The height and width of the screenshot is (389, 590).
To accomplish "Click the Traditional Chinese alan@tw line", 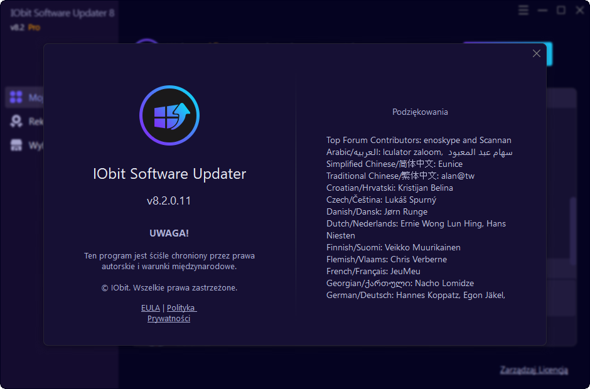I will tap(400, 176).
